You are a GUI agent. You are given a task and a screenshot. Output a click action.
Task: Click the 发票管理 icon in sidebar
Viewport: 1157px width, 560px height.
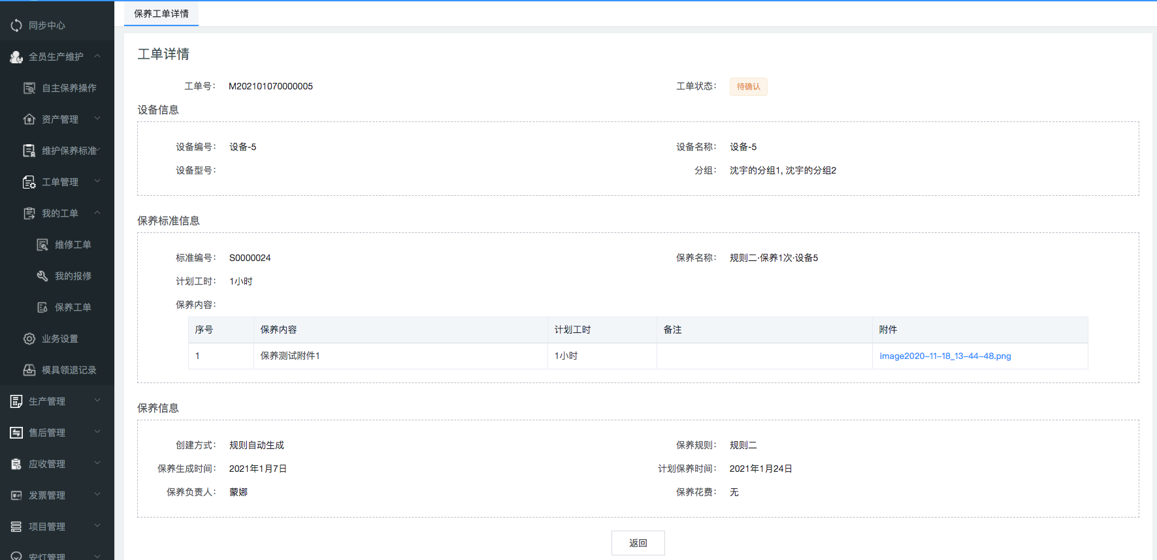(16, 495)
